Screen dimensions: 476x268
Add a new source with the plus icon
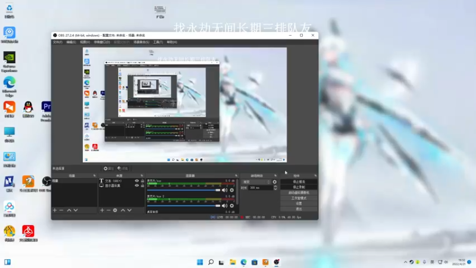(x=102, y=210)
